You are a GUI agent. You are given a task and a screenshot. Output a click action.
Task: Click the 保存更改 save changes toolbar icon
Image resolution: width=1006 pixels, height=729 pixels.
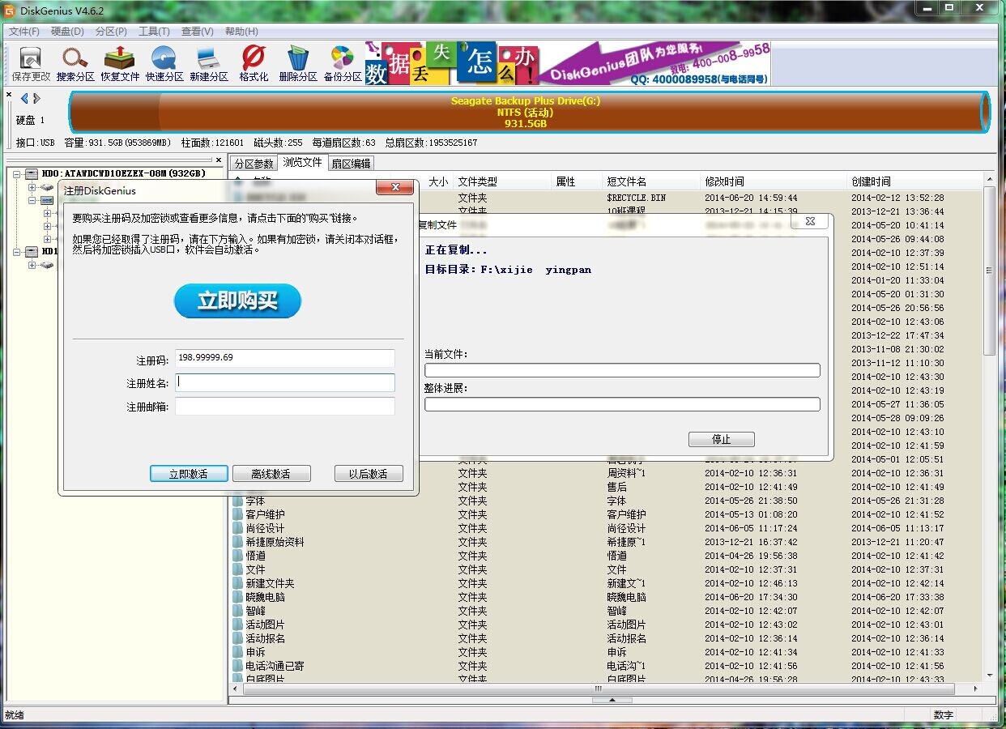(x=31, y=63)
